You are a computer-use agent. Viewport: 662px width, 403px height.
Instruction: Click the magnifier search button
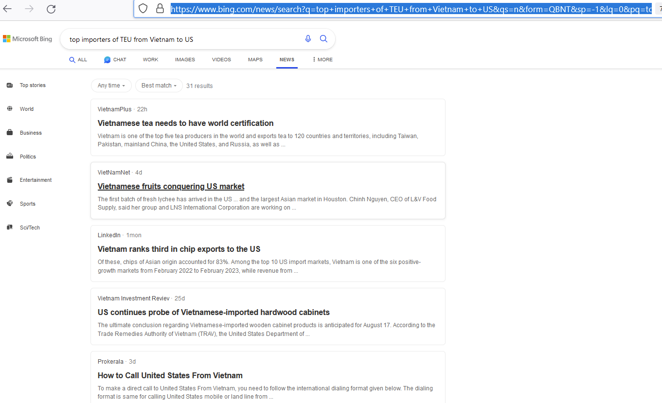323,39
